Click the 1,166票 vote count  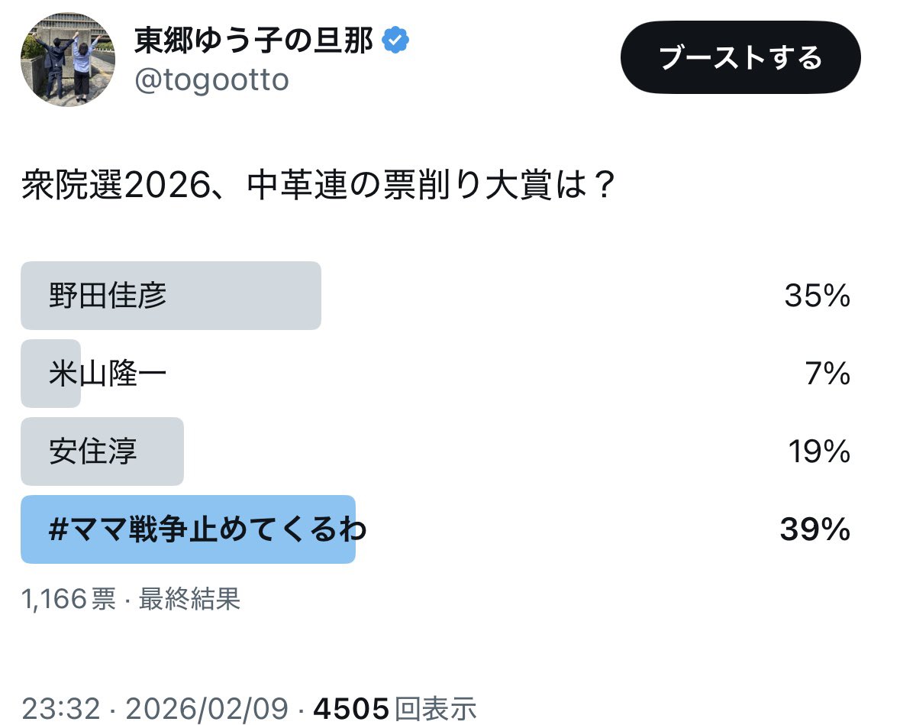tap(69, 599)
